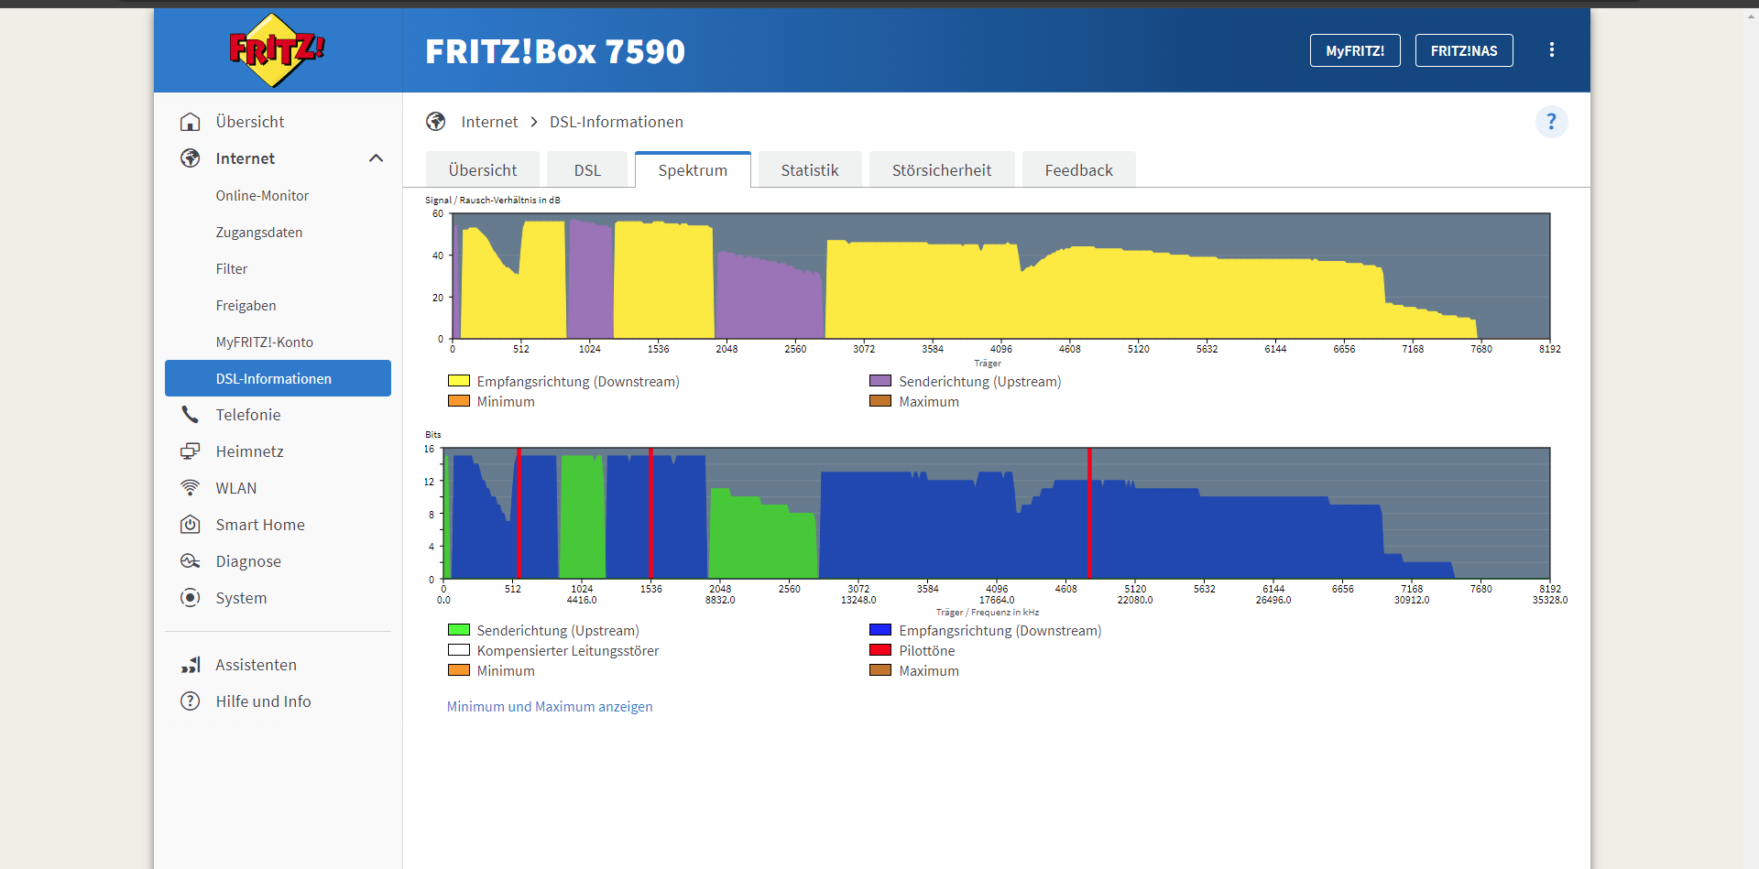Click the 'Träger / Frequenz in kHz' label
Image resolution: width=1759 pixels, height=869 pixels.
coord(988,613)
